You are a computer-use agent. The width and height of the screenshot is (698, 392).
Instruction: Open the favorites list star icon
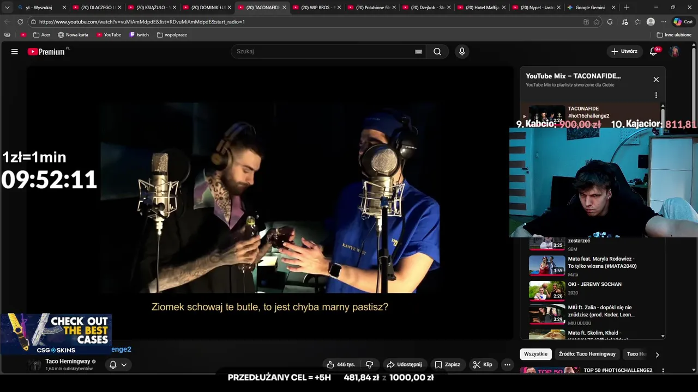tap(637, 22)
